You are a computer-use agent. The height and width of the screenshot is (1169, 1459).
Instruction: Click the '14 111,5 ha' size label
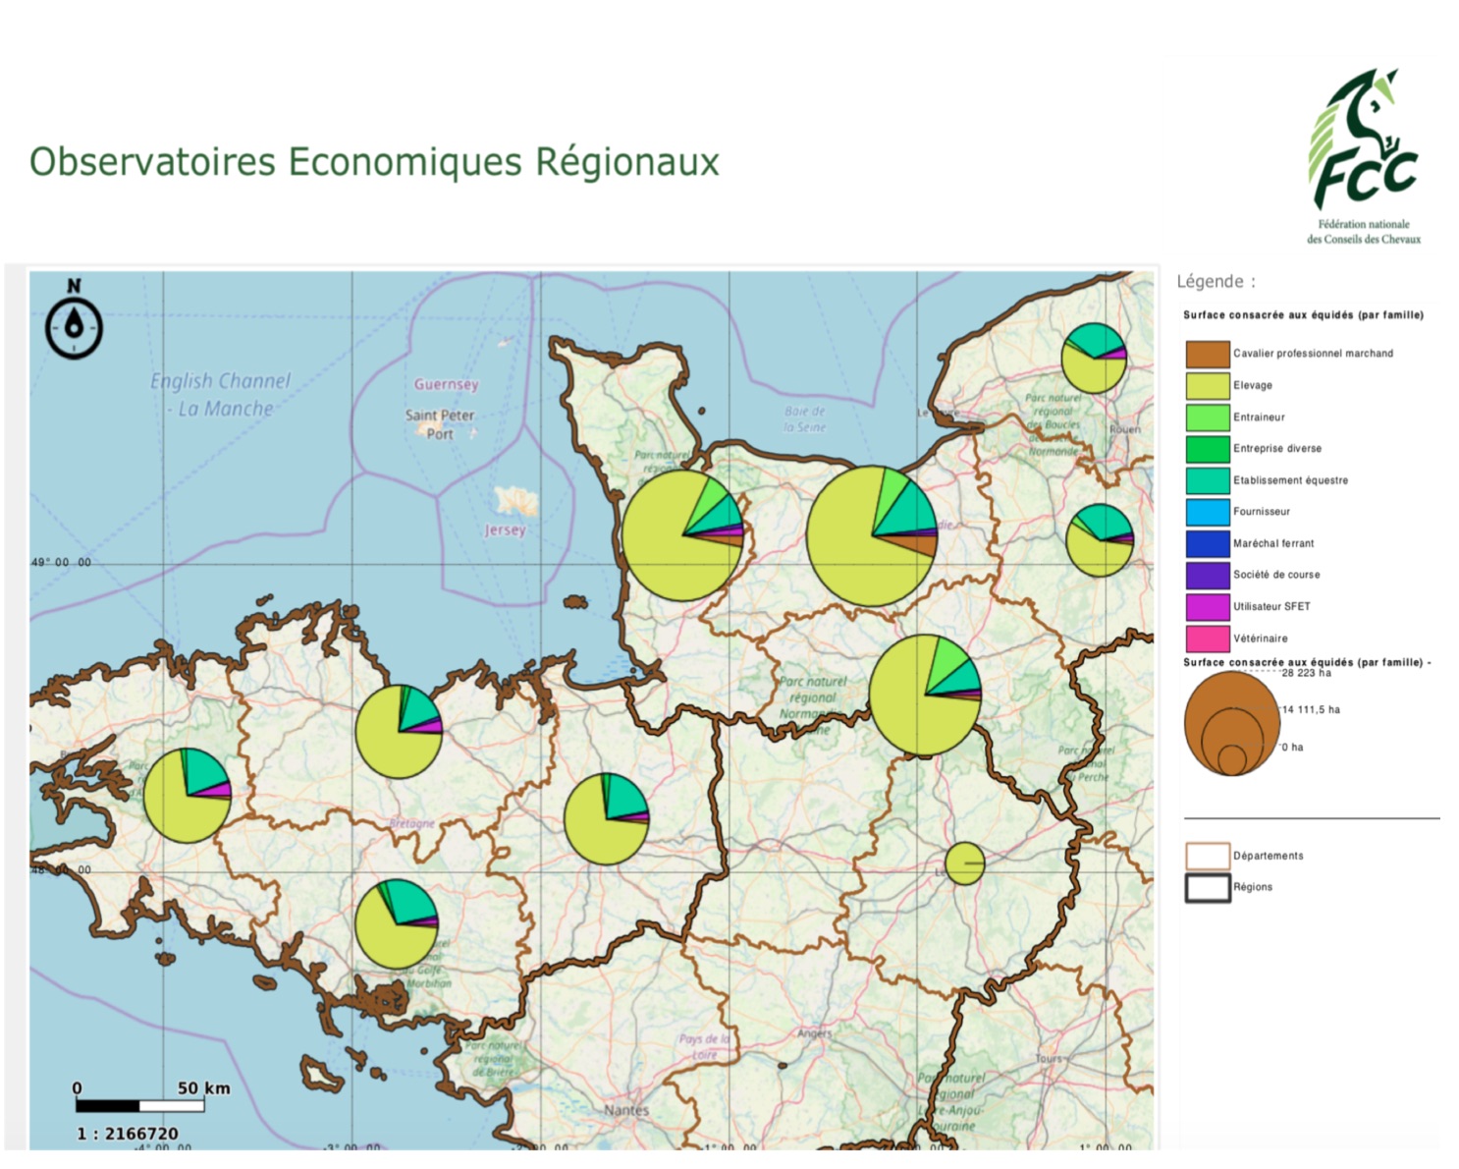[x=1311, y=709]
